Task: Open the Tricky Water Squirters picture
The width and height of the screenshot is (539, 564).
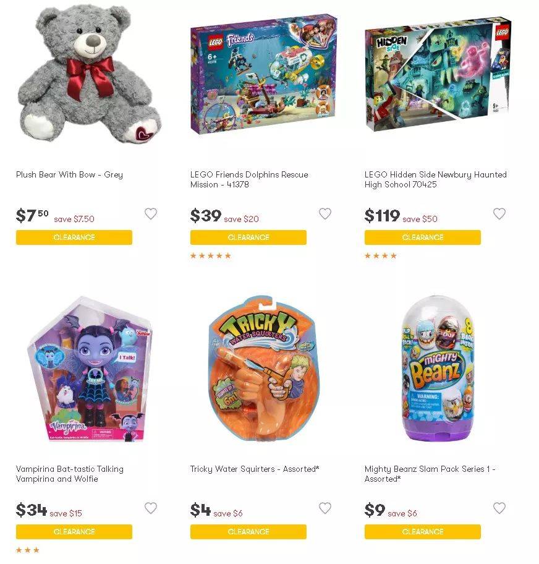Action: coord(263,369)
